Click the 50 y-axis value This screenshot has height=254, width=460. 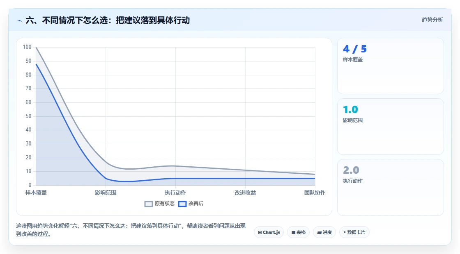click(x=28, y=116)
